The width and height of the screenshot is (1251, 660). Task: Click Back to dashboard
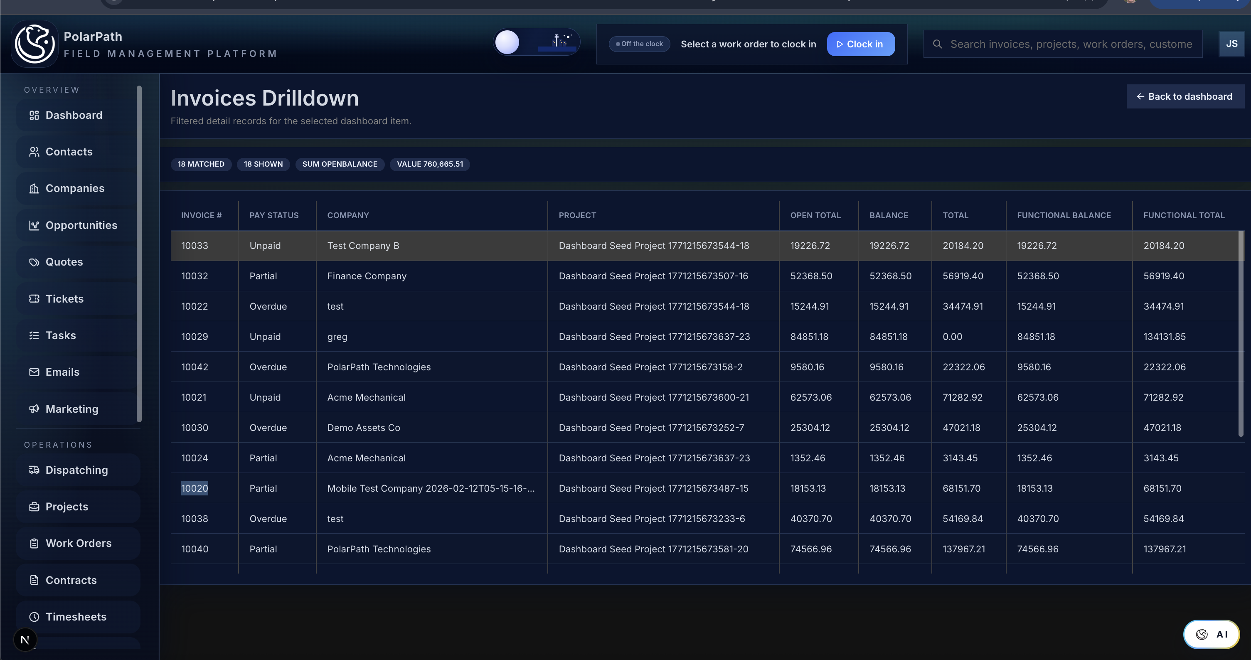coord(1185,96)
